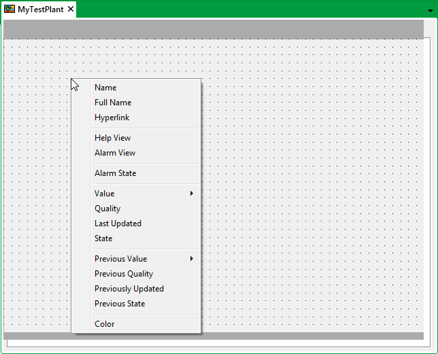Click the MyTestPlant tab icon
The height and width of the screenshot is (354, 438).
pyautogui.click(x=10, y=10)
